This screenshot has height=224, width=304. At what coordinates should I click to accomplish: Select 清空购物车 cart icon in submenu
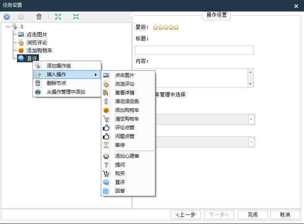coord(126,119)
